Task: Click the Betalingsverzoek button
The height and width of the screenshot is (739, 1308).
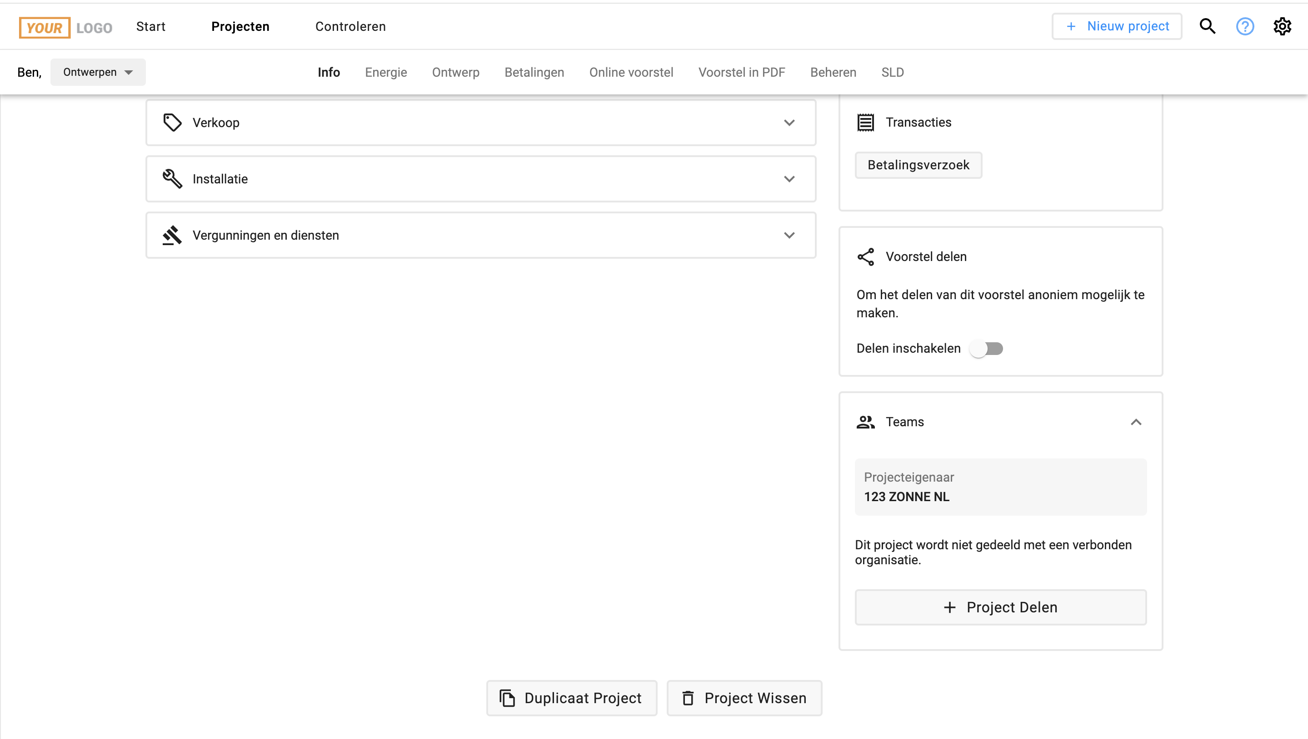Action: 919,165
